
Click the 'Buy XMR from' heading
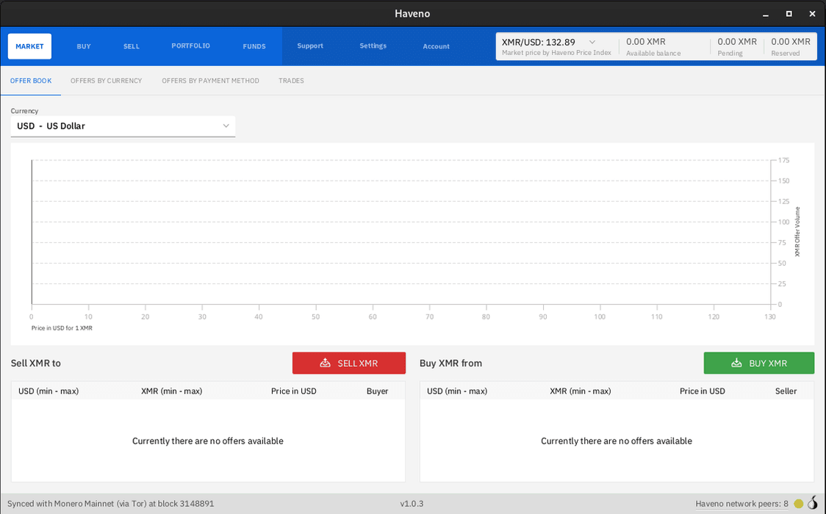tap(451, 363)
